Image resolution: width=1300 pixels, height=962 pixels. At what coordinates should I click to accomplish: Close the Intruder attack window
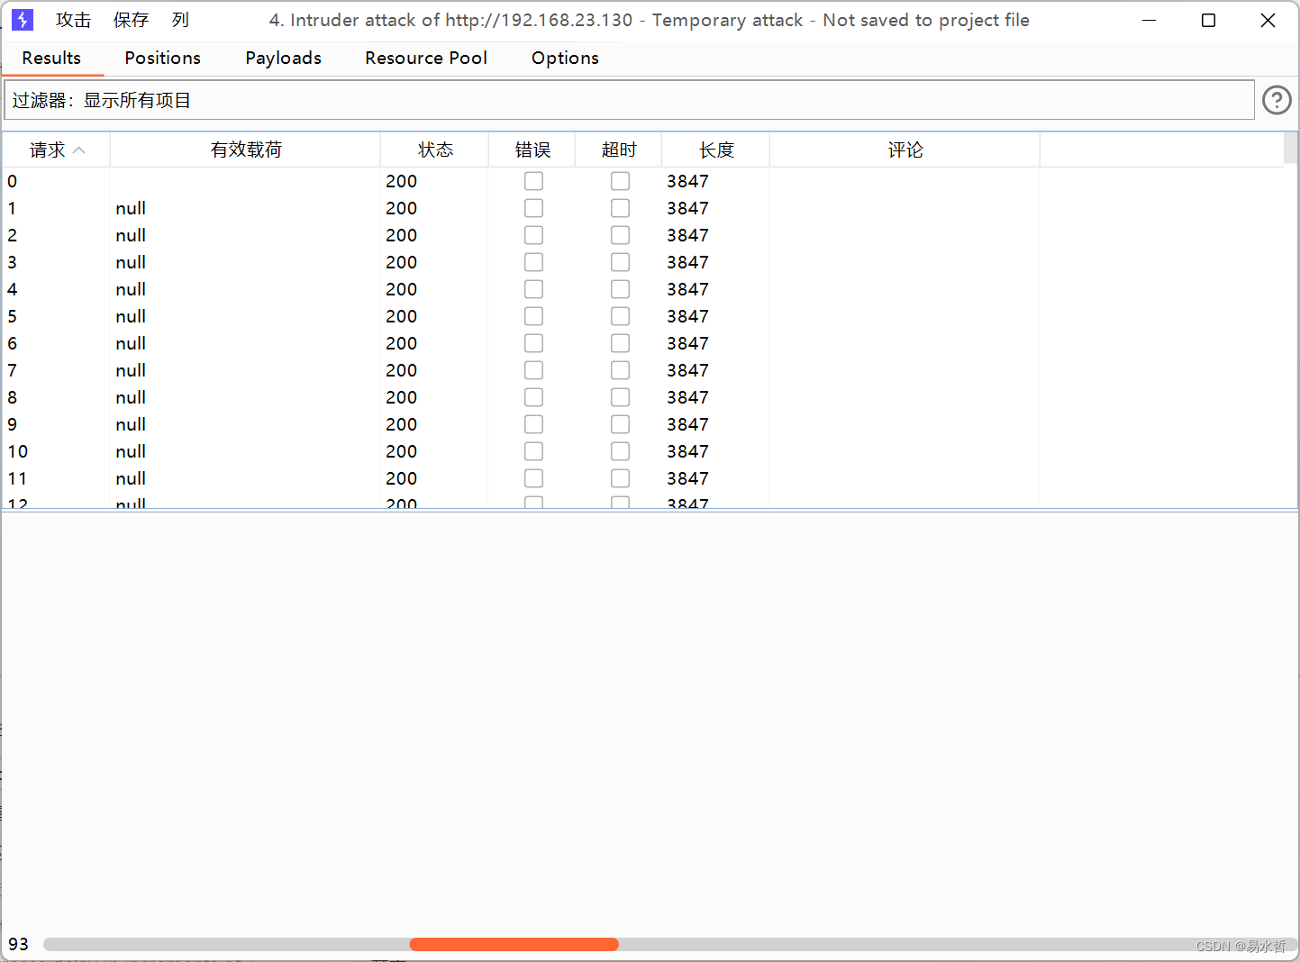click(1268, 20)
